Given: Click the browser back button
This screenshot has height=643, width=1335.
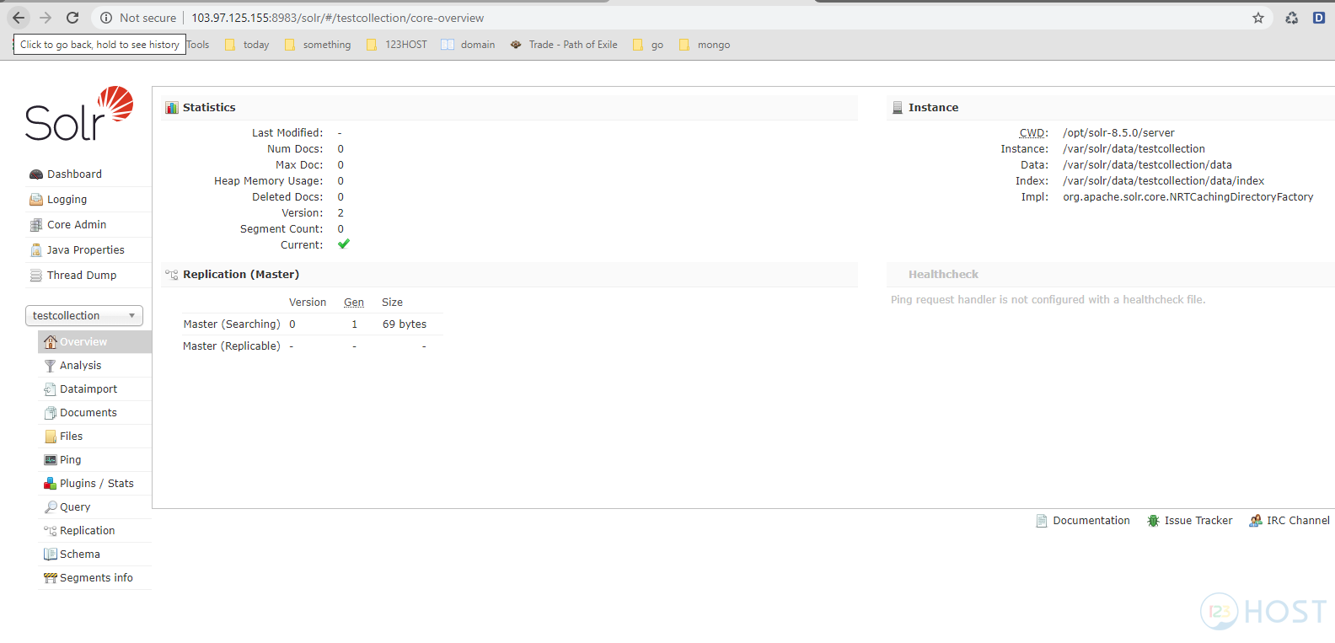Looking at the screenshot, I should coord(19,18).
